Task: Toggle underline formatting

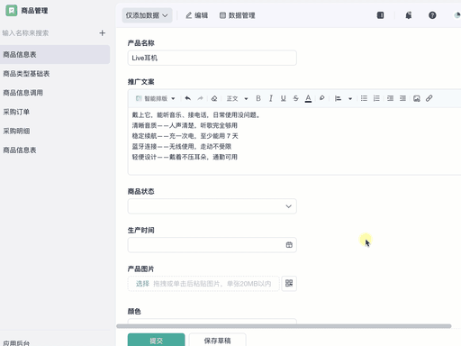Action: (x=284, y=98)
